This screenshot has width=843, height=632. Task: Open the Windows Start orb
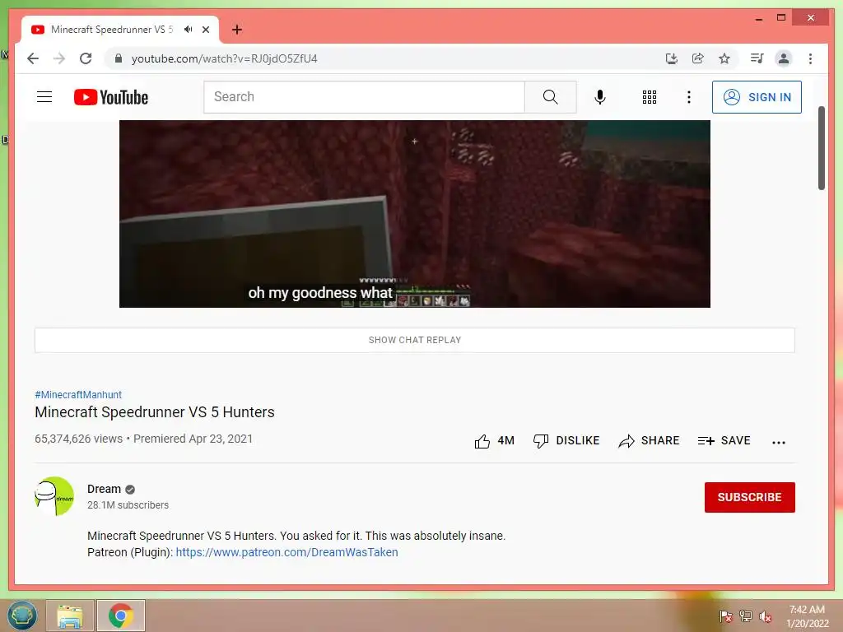coord(22,616)
